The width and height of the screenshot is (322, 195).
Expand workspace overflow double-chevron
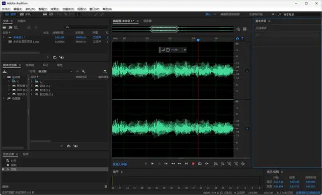point(273,14)
